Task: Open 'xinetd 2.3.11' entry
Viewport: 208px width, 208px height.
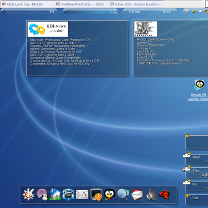Action: click(145, 57)
